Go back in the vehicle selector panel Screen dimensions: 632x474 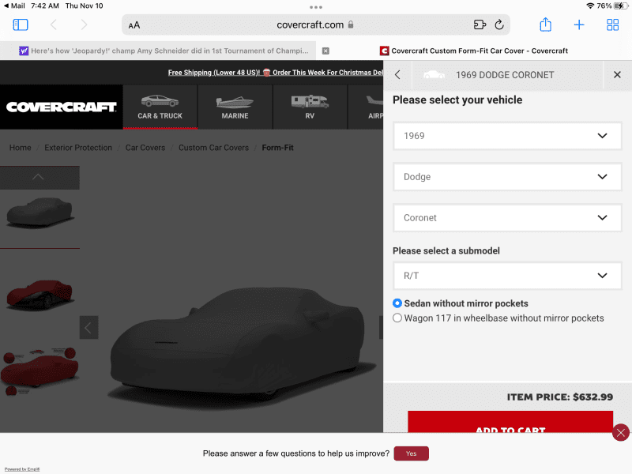pos(397,75)
